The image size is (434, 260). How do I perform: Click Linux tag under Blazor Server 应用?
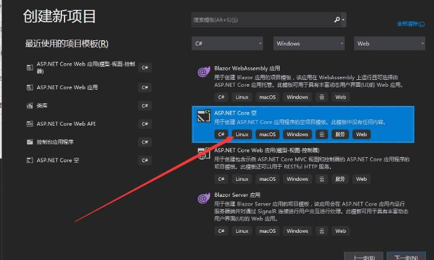[242, 231]
